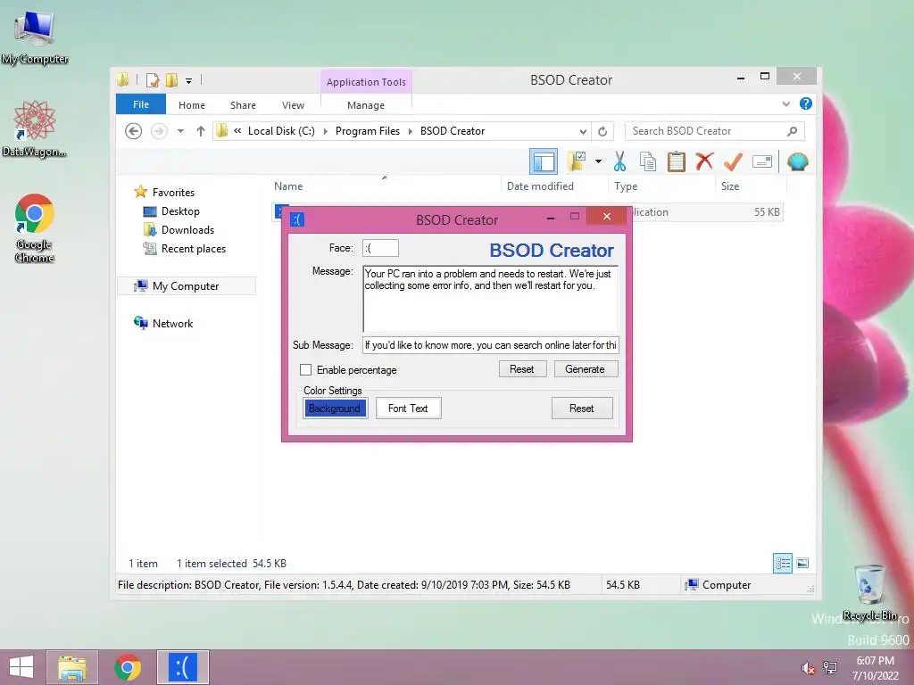Click the search magnifier icon
Image resolution: width=914 pixels, height=685 pixels.
coord(792,131)
